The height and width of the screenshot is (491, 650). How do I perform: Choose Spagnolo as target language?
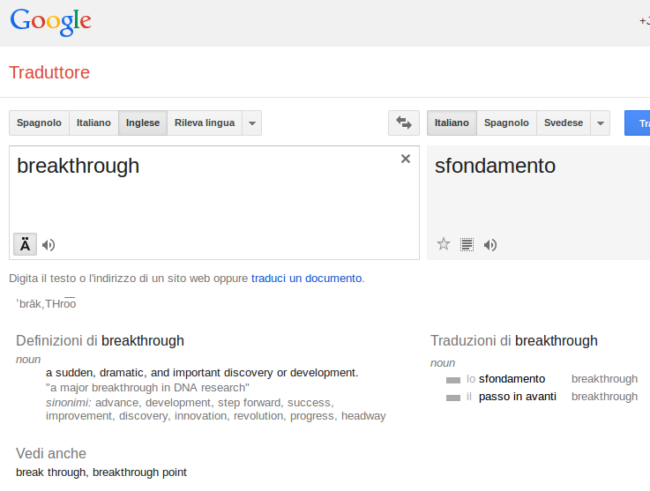[x=506, y=123]
